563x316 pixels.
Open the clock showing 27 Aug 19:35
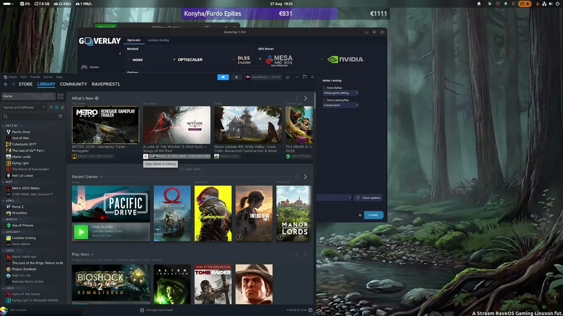click(281, 4)
